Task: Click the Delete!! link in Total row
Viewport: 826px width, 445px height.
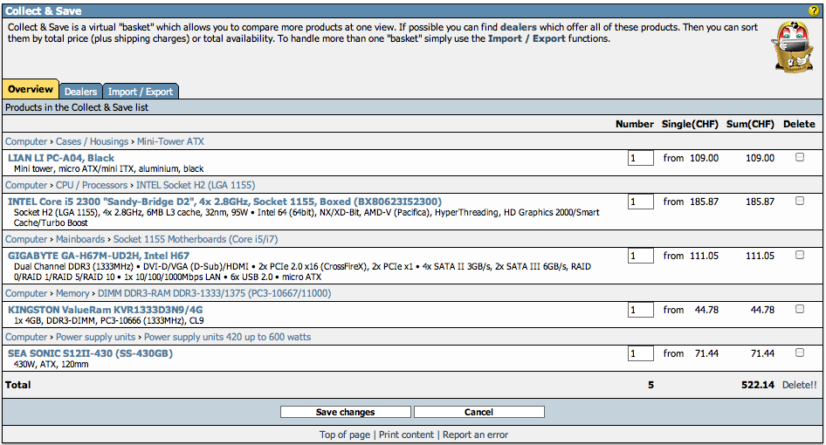Action: (x=799, y=385)
